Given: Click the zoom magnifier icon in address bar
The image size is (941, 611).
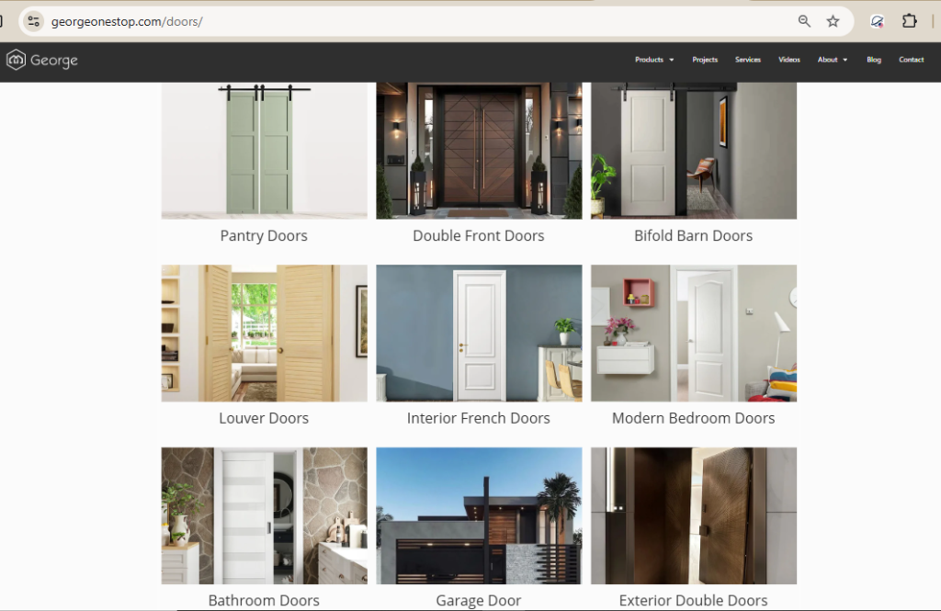Looking at the screenshot, I should pos(804,22).
